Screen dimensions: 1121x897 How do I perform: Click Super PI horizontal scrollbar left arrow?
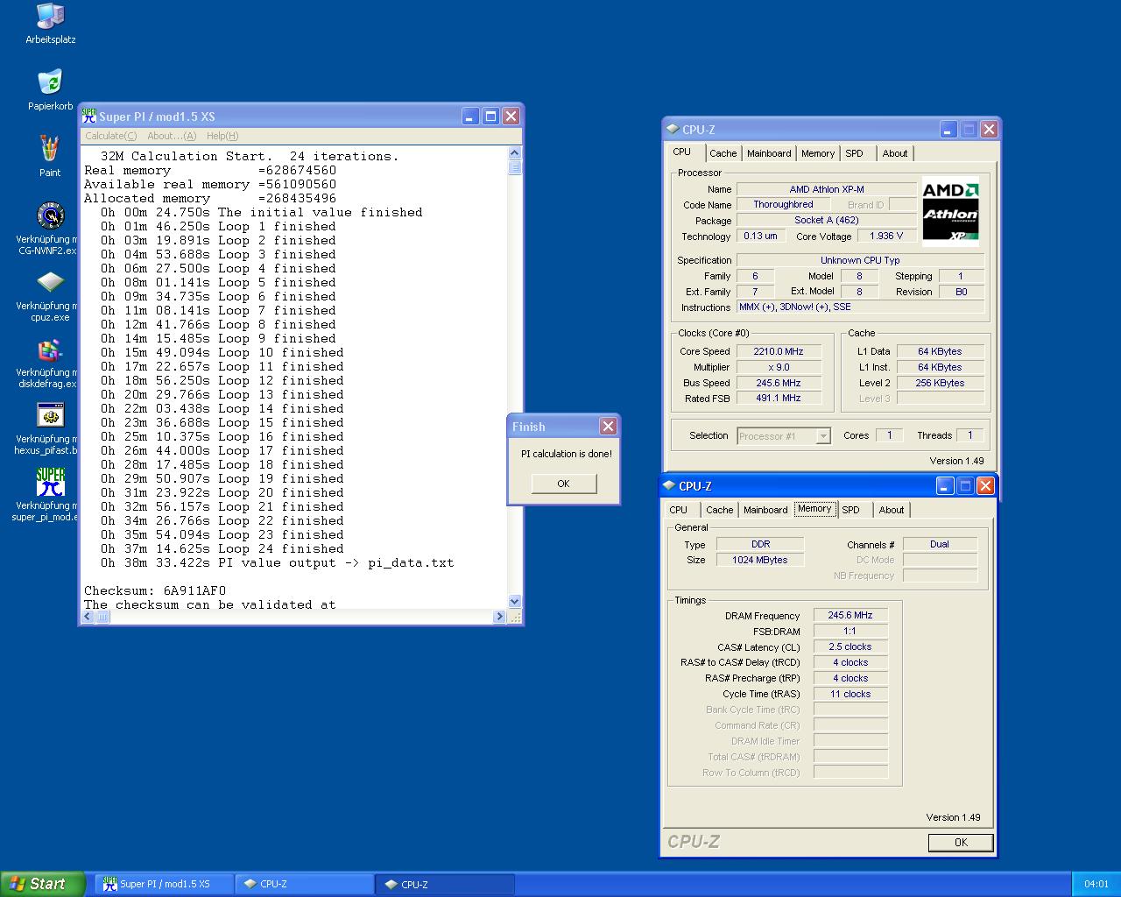tap(87, 617)
